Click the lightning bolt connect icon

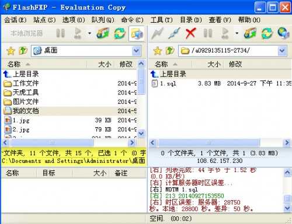pos(158,33)
